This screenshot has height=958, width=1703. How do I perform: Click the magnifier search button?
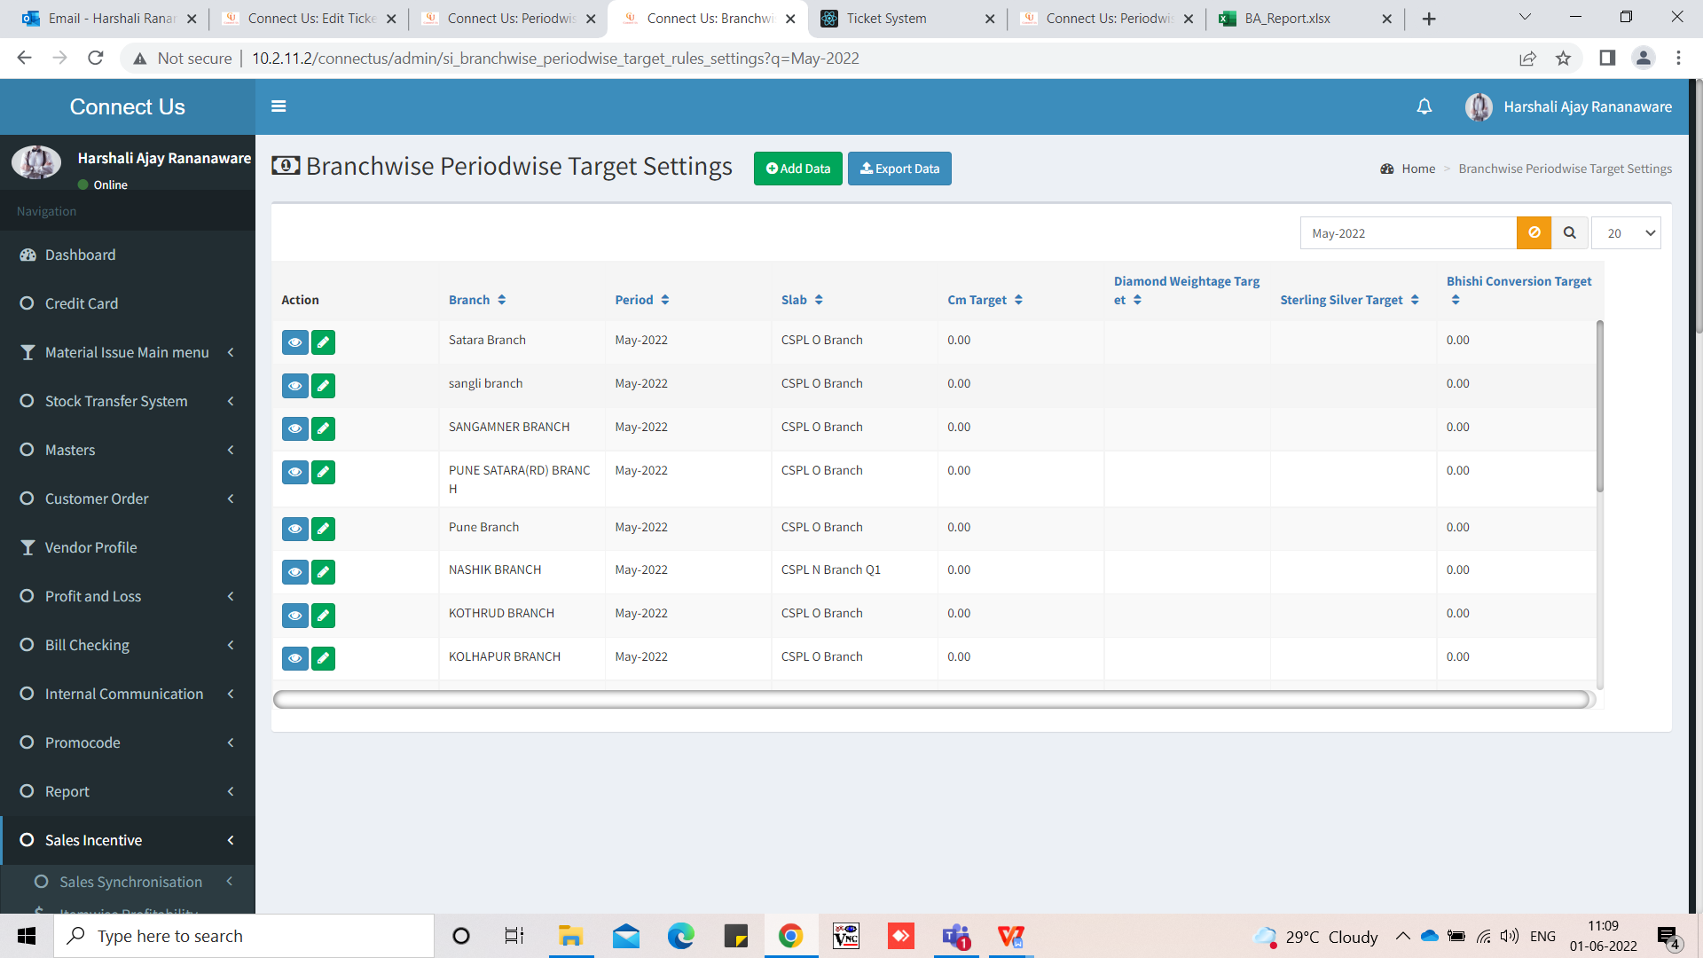[1569, 232]
